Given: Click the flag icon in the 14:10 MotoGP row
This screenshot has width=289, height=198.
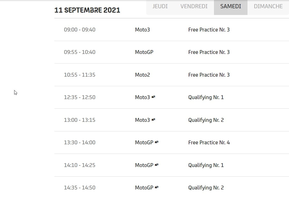Looking at the screenshot, I should coord(156,165).
